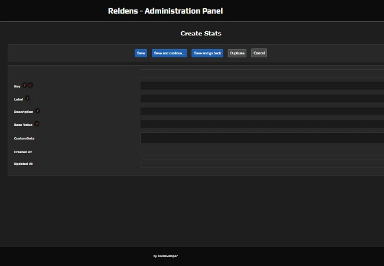Cancel creating the stat

coord(259,53)
